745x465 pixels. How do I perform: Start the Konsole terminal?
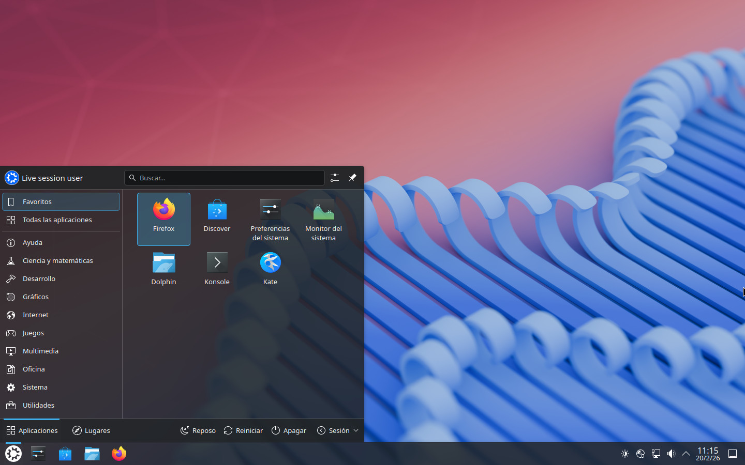point(217,269)
